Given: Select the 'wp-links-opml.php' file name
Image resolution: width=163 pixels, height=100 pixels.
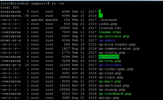Looking at the screenshot, I should click(116, 69).
